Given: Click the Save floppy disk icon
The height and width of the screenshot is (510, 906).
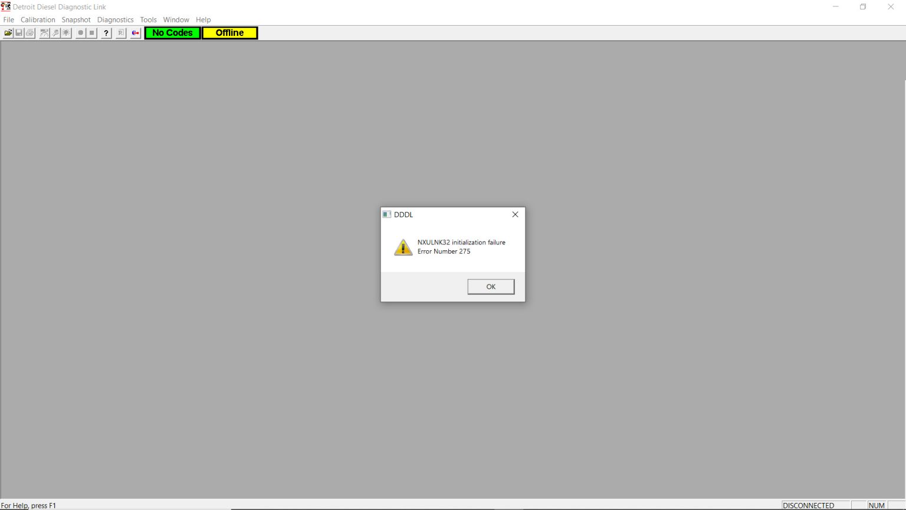Looking at the screenshot, I should click(19, 33).
